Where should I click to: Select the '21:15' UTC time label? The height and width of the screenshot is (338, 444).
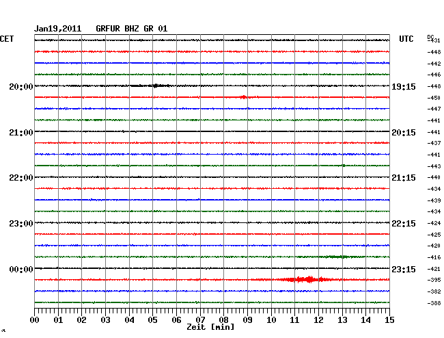pyautogui.click(x=404, y=178)
